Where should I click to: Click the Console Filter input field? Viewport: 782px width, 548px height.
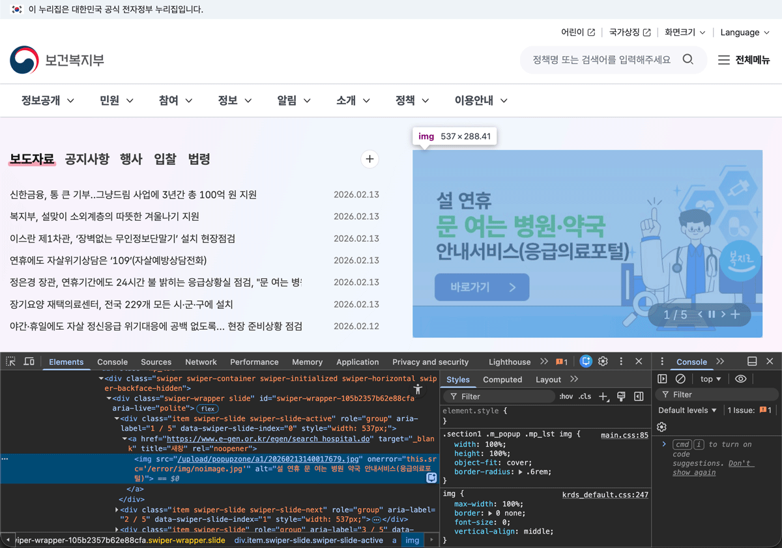pos(717,394)
